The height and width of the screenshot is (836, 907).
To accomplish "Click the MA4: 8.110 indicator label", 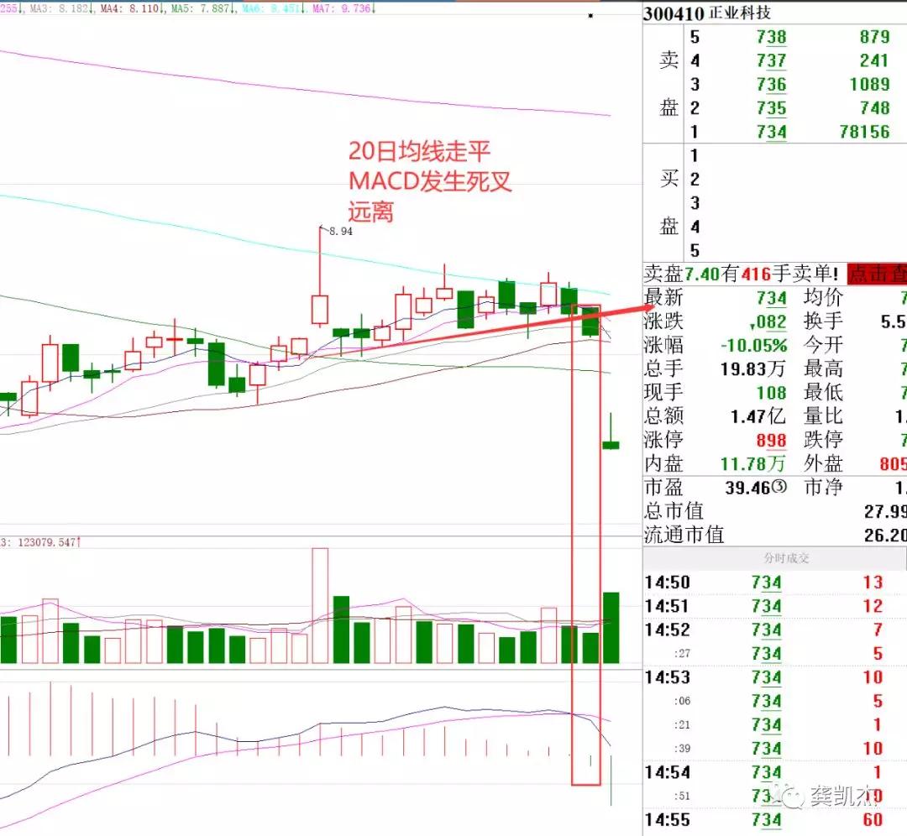I will click(x=131, y=8).
